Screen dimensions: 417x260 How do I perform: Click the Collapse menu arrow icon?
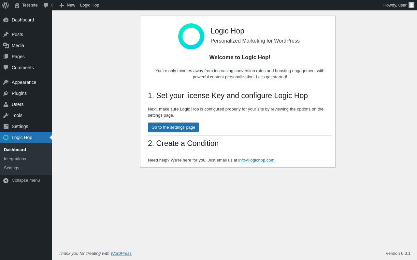[6, 181]
